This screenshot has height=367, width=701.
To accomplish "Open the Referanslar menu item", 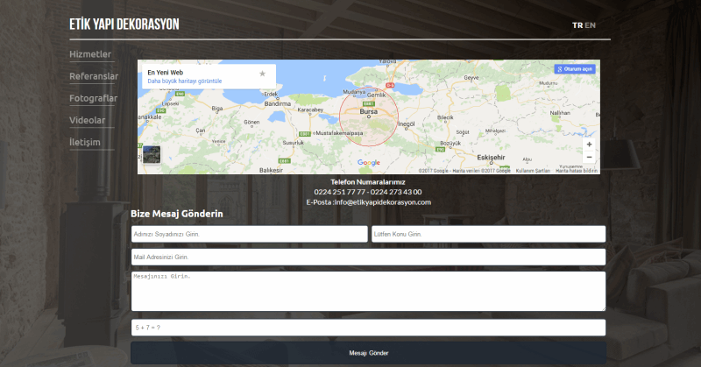I will pyautogui.click(x=94, y=76).
